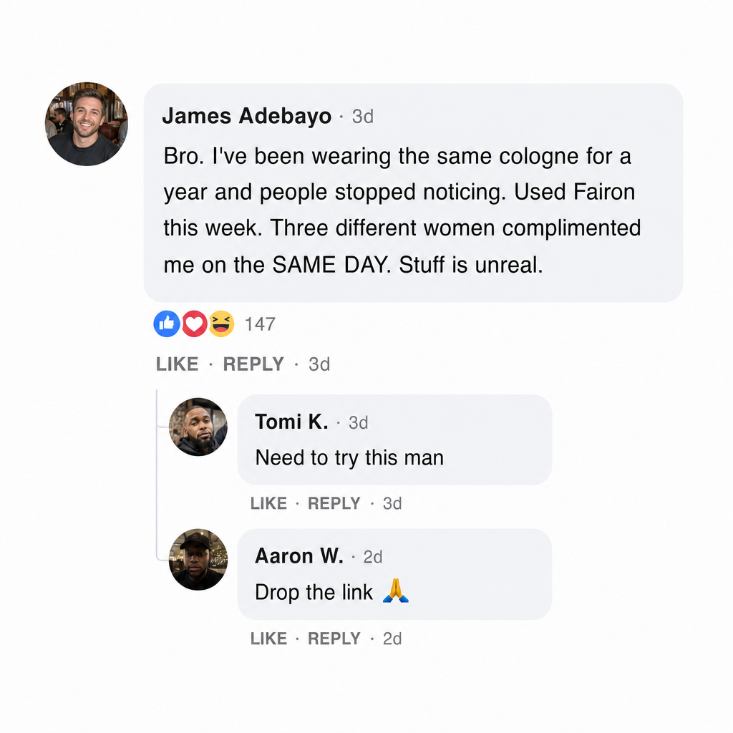Click the blue thumbs-up reaction icon
733x733 pixels.
point(166,324)
